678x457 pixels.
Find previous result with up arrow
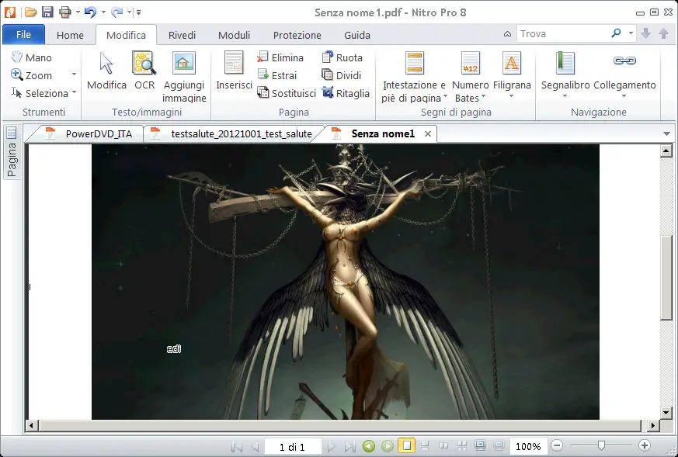(x=663, y=33)
